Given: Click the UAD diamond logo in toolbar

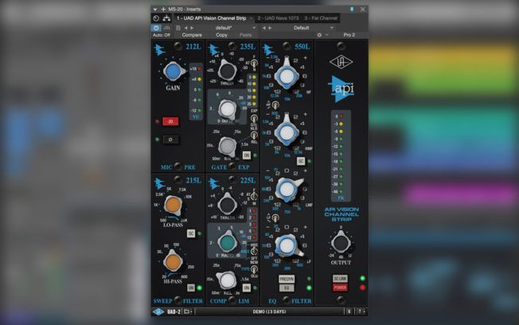Looking at the screenshot, I should (x=158, y=311).
